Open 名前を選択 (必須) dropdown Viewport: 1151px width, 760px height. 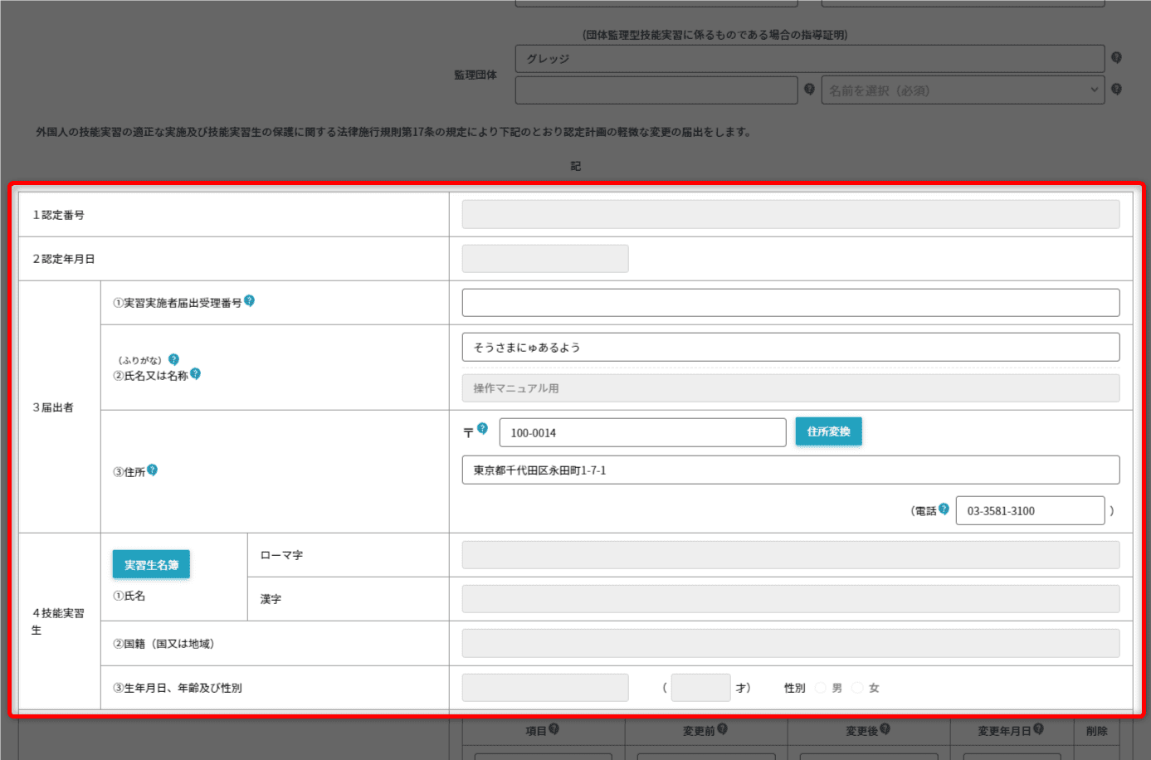coord(963,90)
